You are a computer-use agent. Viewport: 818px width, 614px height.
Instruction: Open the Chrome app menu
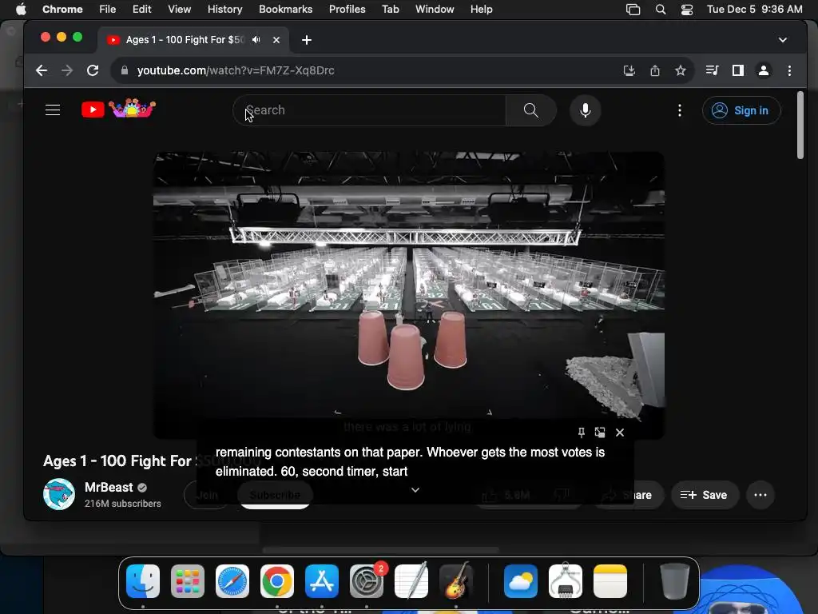pyautogui.click(x=62, y=10)
